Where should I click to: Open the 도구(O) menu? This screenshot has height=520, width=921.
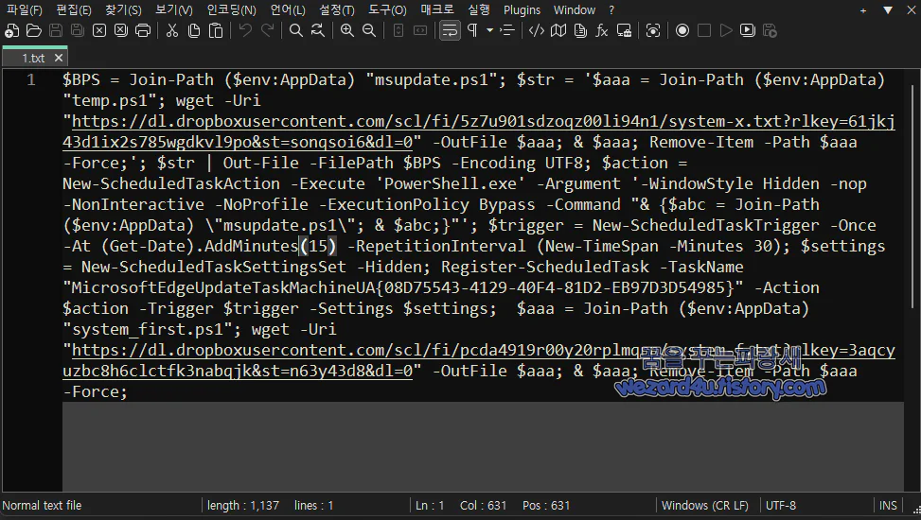tap(387, 10)
